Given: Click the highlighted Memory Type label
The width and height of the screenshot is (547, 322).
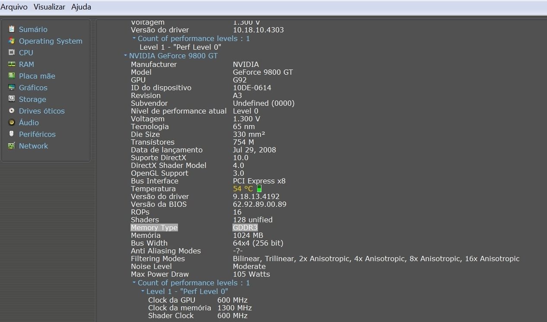Looking at the screenshot, I should 154,227.
